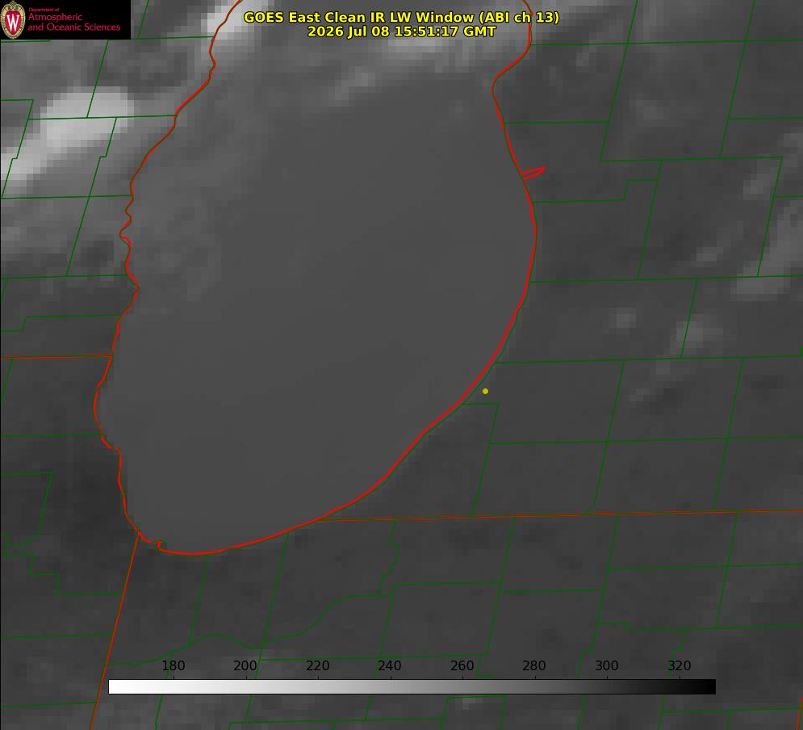Select the Atmospheric and Oceanic Sciences text
The image size is (803, 730).
point(73,22)
